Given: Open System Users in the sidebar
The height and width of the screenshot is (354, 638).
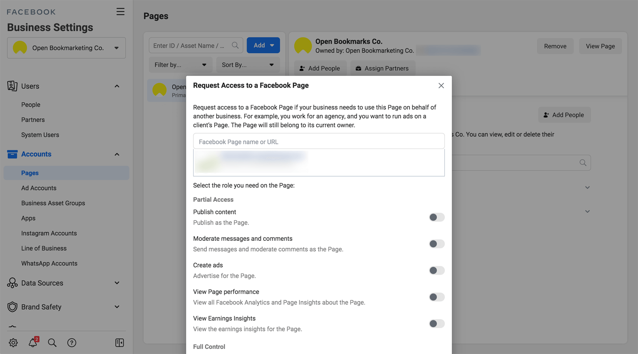Looking at the screenshot, I should tap(40, 135).
